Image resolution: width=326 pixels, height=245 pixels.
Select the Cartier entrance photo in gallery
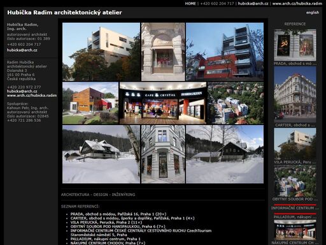(163, 52)
